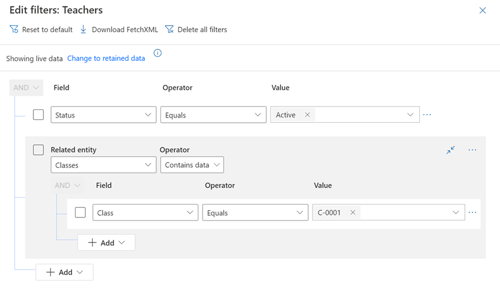Screen dimensions: 500x290
Task: Click Change to retained data link
Action: (106, 58)
